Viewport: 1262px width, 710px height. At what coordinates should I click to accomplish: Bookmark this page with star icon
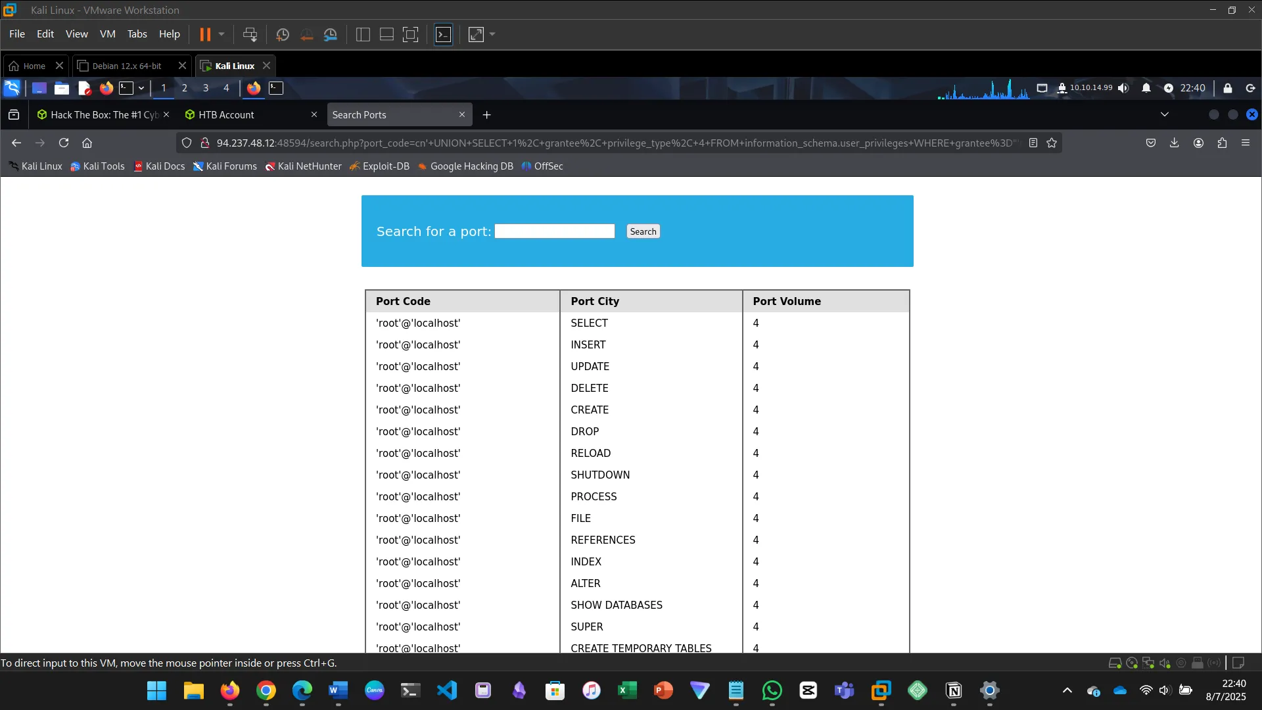[1052, 143]
